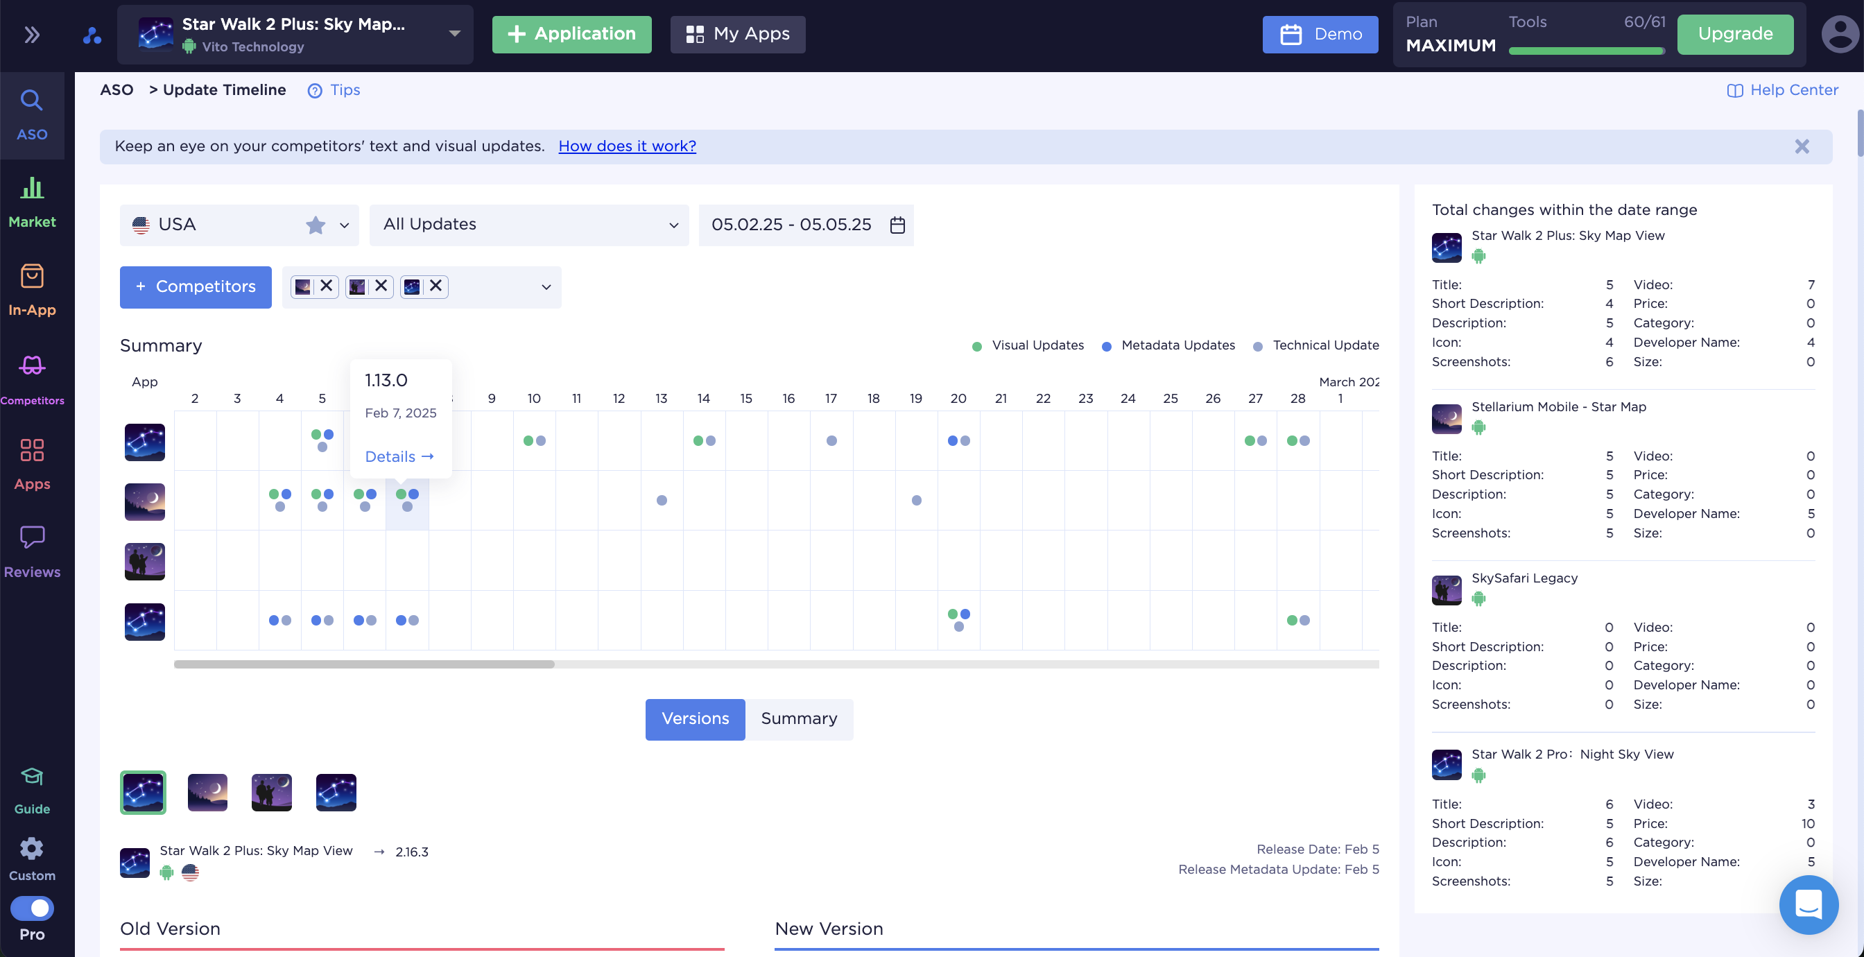Click Star Walk 2 Plus marker on day 17
This screenshot has height=957, width=1864.
[831, 440]
